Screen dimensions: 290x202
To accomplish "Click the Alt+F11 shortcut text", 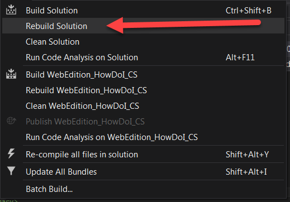I will (240, 57).
